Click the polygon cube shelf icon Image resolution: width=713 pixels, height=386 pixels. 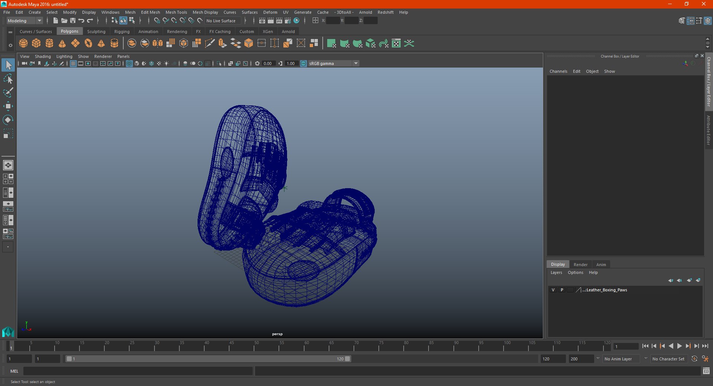tap(36, 43)
